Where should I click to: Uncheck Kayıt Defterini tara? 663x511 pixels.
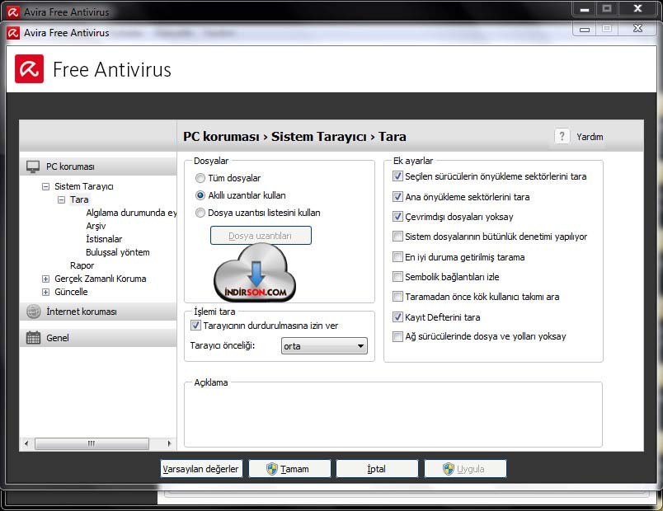(x=397, y=316)
